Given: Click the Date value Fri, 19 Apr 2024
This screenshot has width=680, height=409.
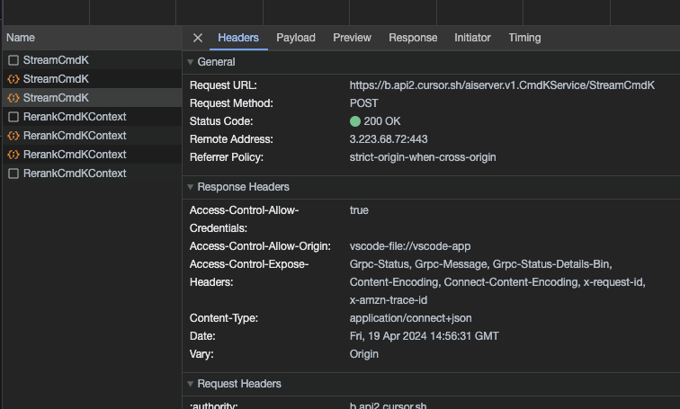Looking at the screenshot, I should click(x=425, y=336).
